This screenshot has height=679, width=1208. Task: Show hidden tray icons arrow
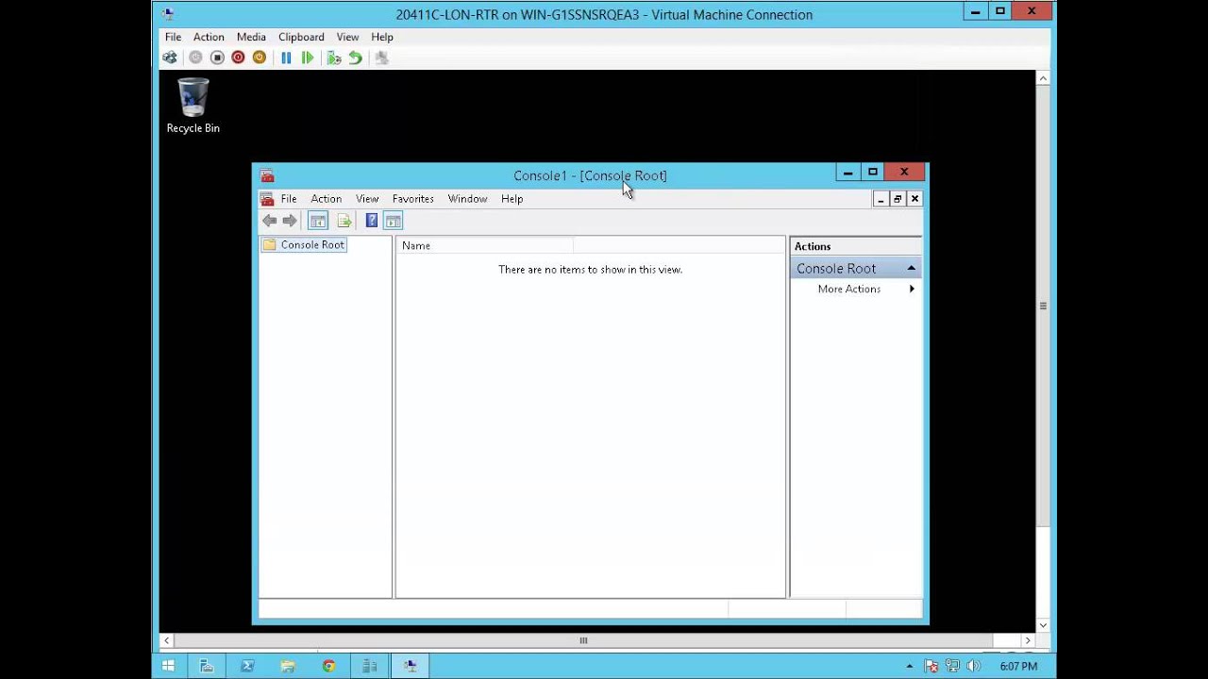coord(910,667)
